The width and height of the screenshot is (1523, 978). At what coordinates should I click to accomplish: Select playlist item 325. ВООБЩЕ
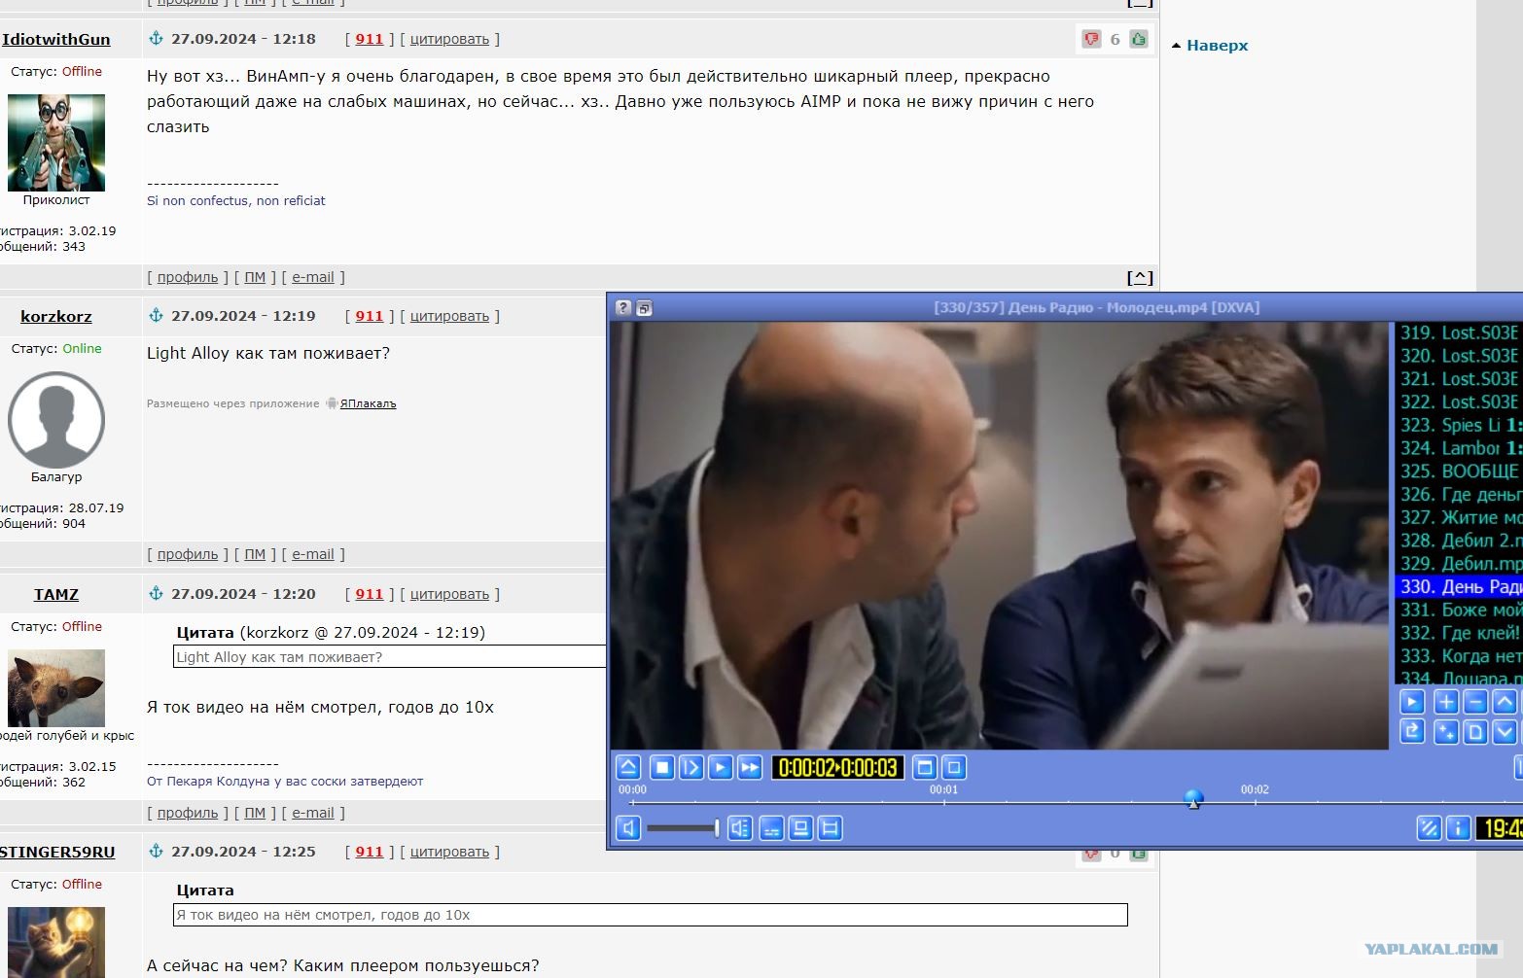click(x=1459, y=471)
